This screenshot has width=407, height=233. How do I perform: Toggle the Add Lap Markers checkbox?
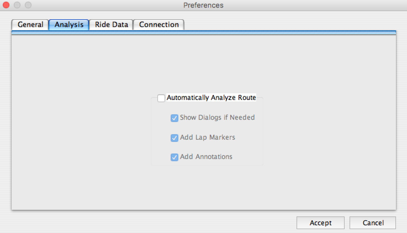click(x=174, y=137)
